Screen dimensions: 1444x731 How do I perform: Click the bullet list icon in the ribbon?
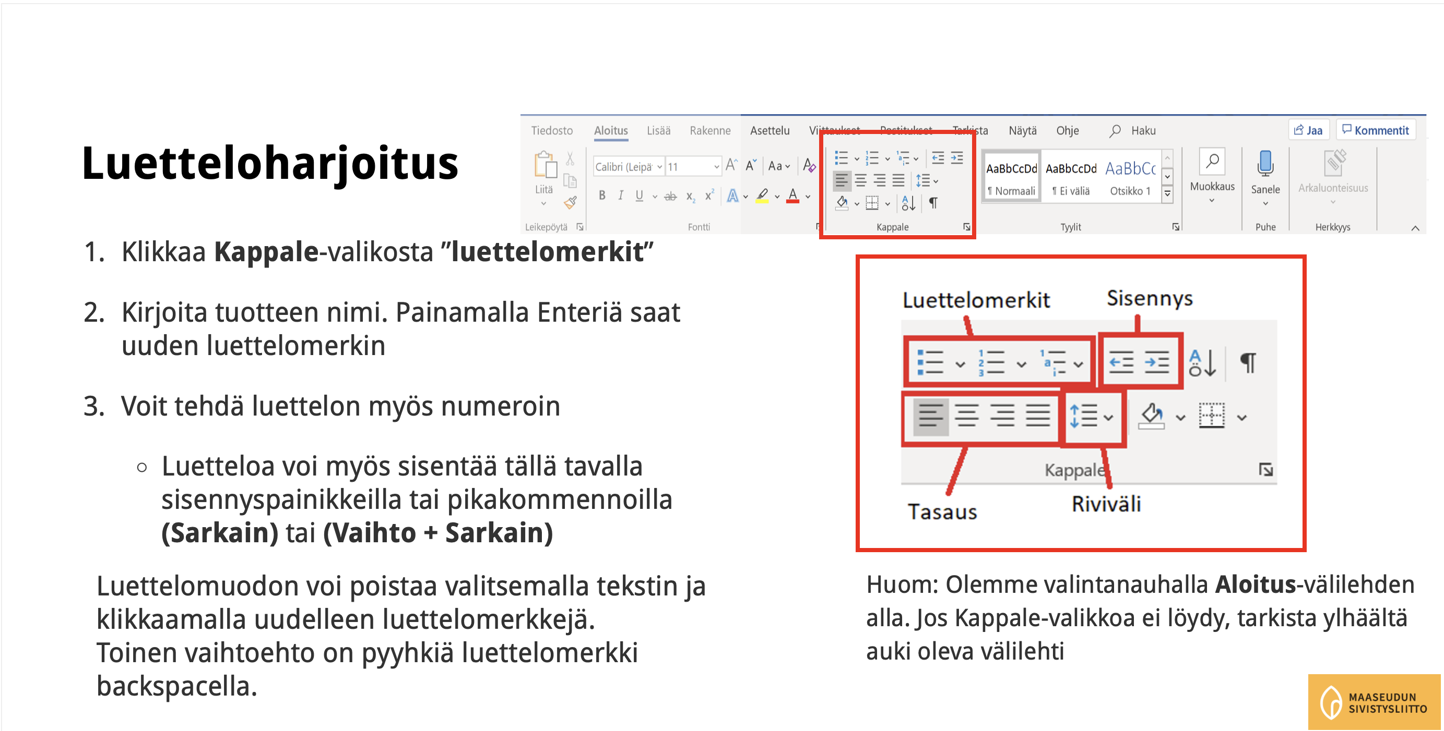tap(842, 159)
